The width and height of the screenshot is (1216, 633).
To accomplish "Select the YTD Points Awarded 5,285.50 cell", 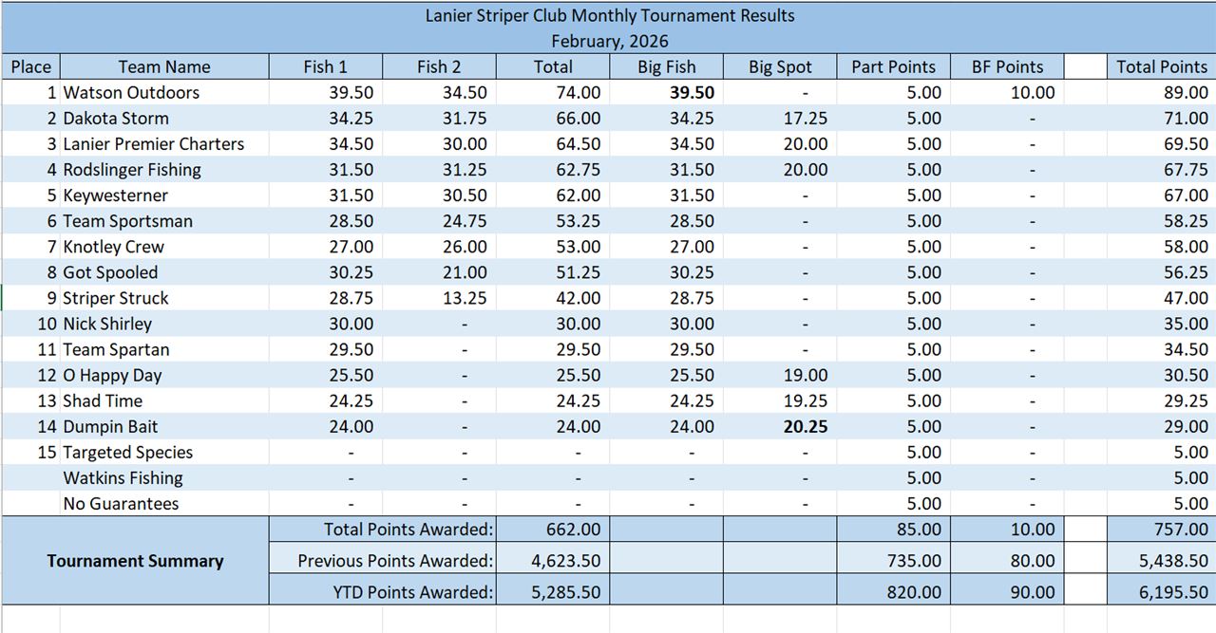I will click(x=564, y=592).
